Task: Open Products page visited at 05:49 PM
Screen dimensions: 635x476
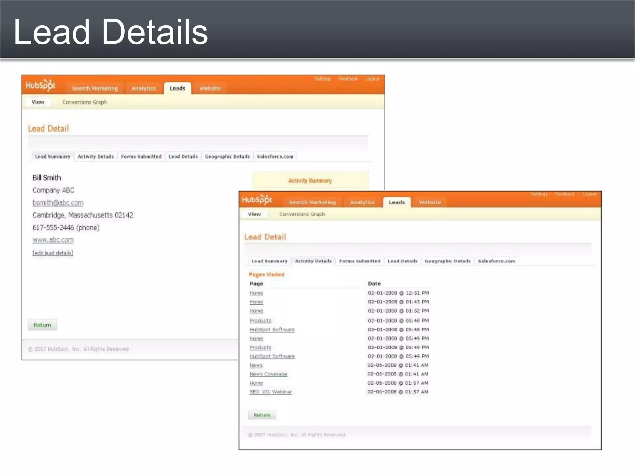Action: coord(260,347)
